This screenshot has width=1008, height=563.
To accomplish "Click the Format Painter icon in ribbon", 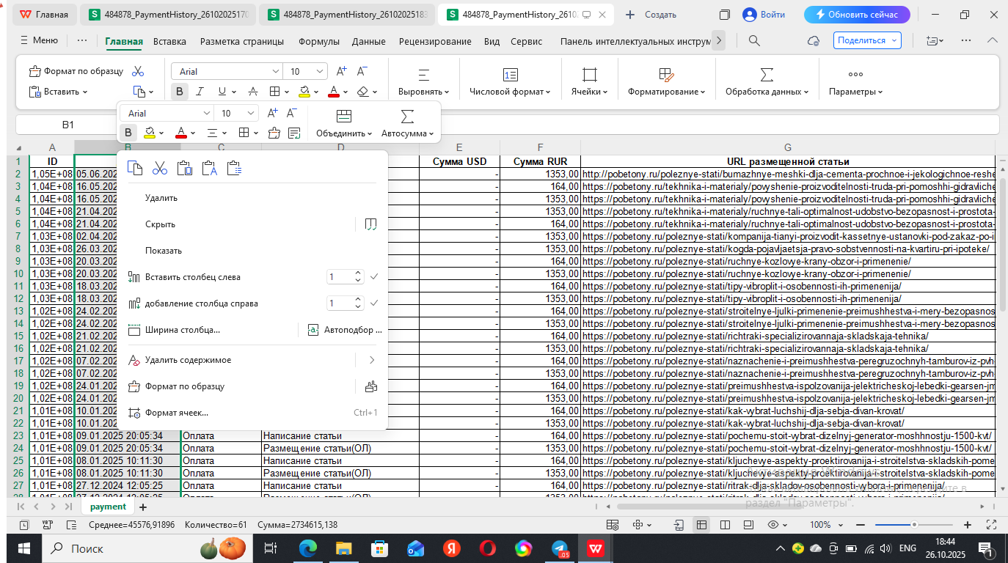I will point(34,71).
